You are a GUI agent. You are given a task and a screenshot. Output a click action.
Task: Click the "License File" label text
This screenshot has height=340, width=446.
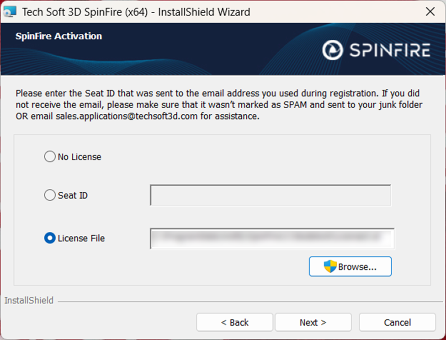[x=81, y=239]
